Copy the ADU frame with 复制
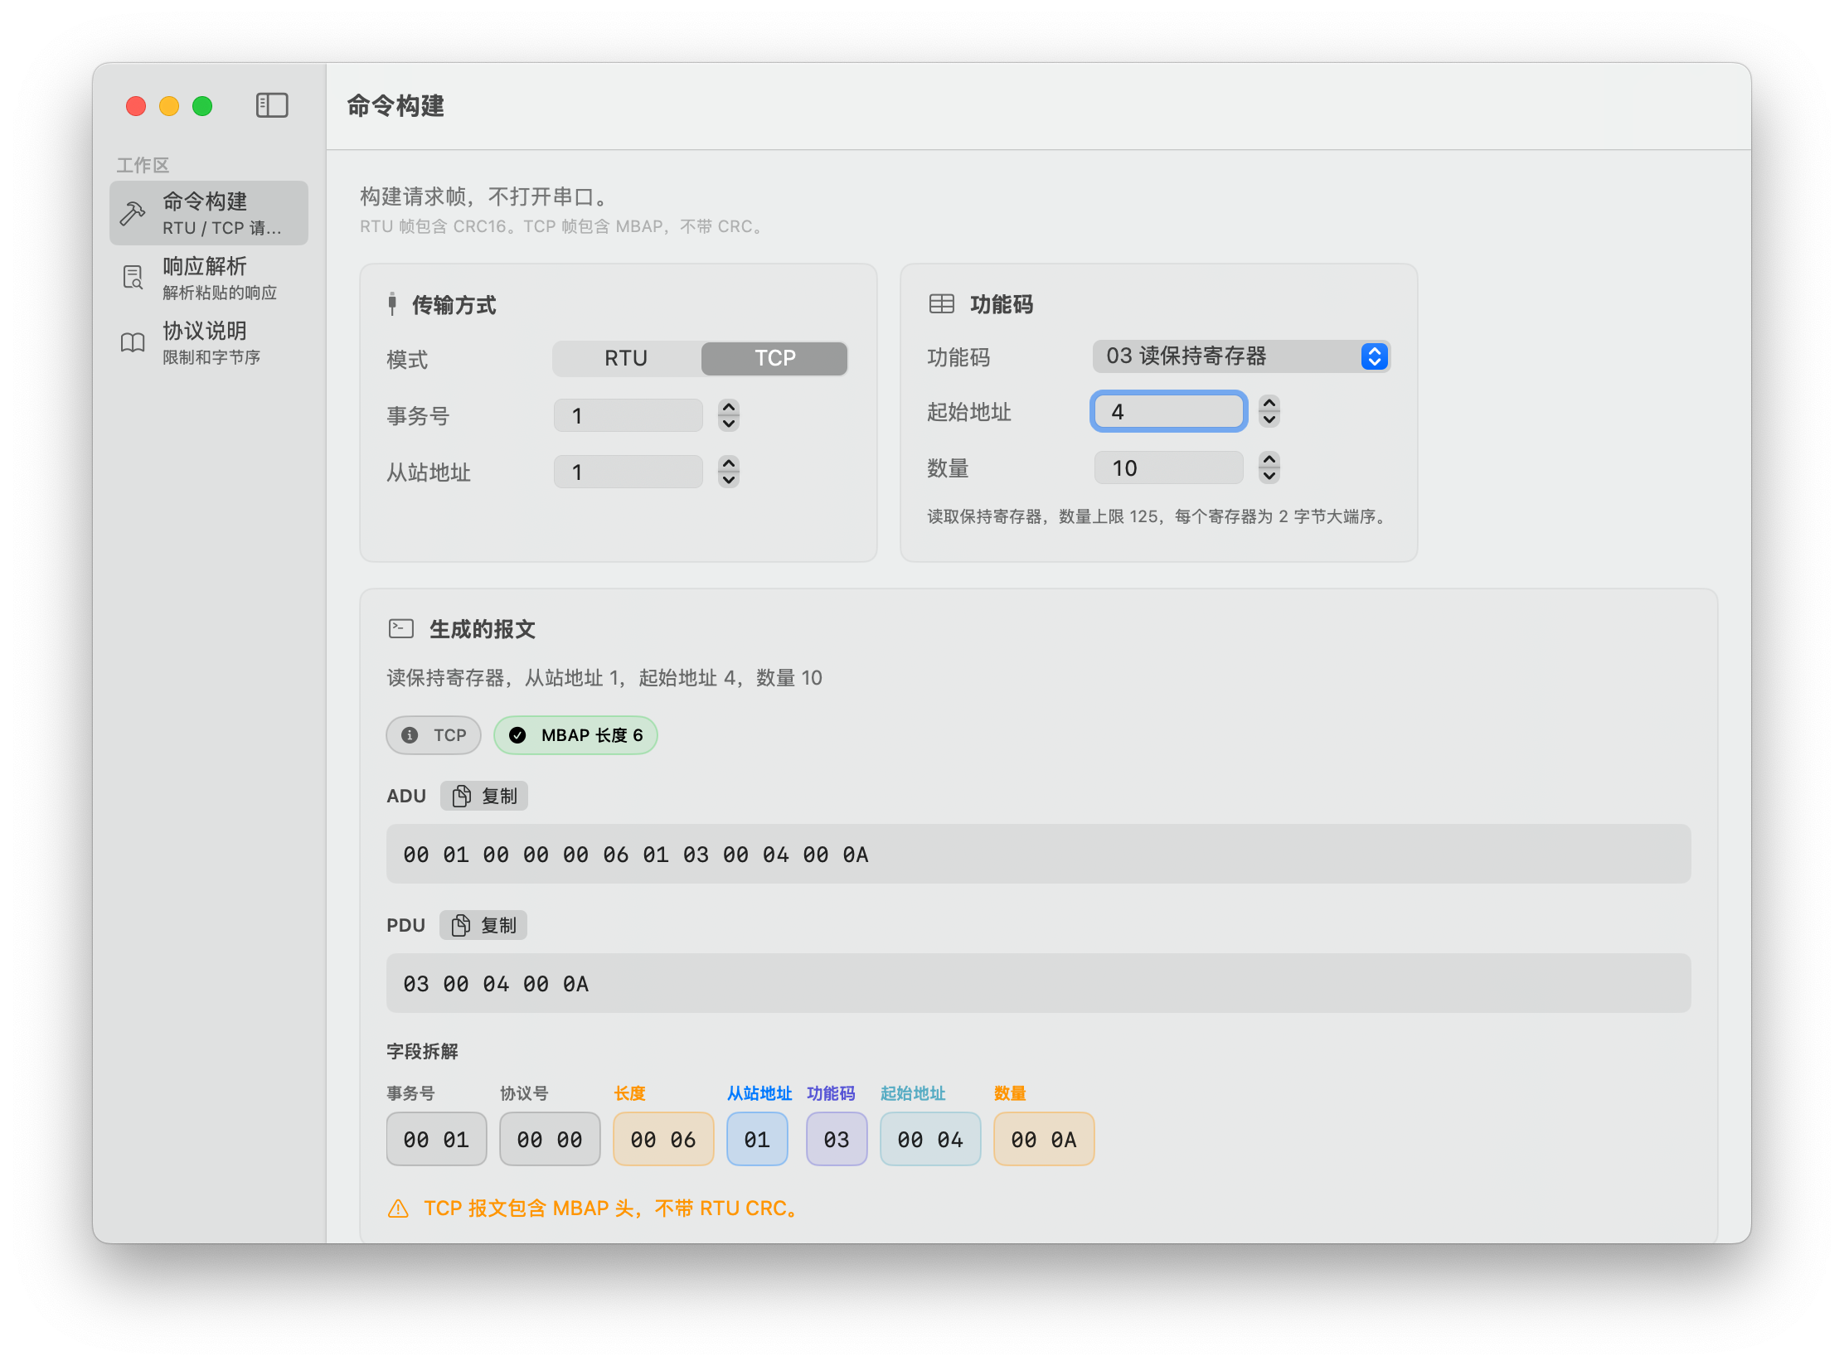Viewport: 1844px width, 1366px height. [x=484, y=796]
